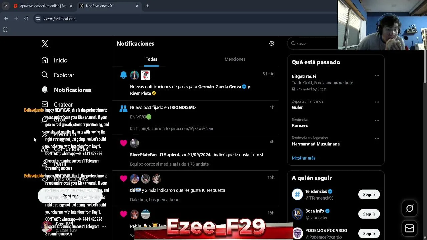Follow Boca Info with Seguir button

369,214
